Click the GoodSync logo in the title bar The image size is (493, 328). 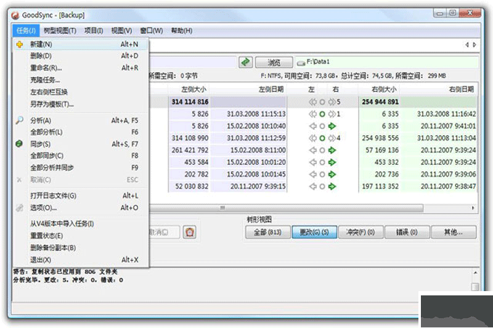pos(15,15)
